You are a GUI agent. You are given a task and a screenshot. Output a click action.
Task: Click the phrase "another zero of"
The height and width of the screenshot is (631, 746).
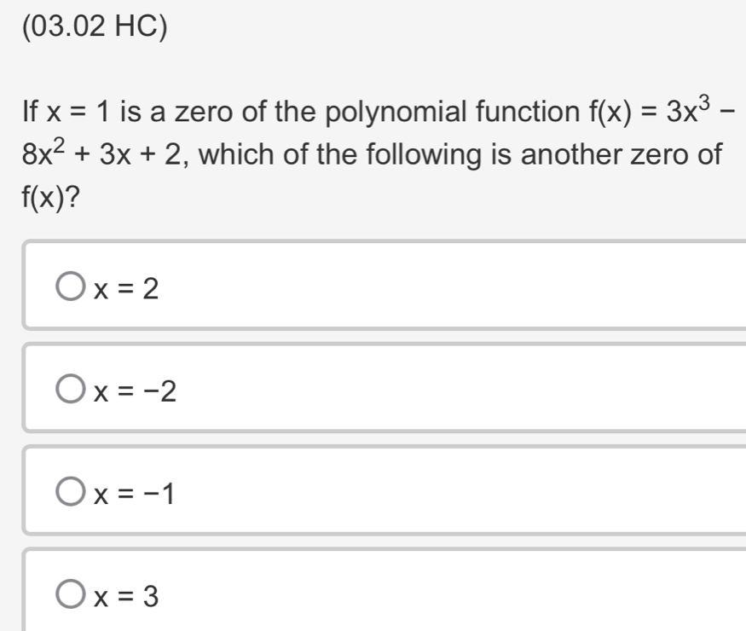(x=633, y=156)
